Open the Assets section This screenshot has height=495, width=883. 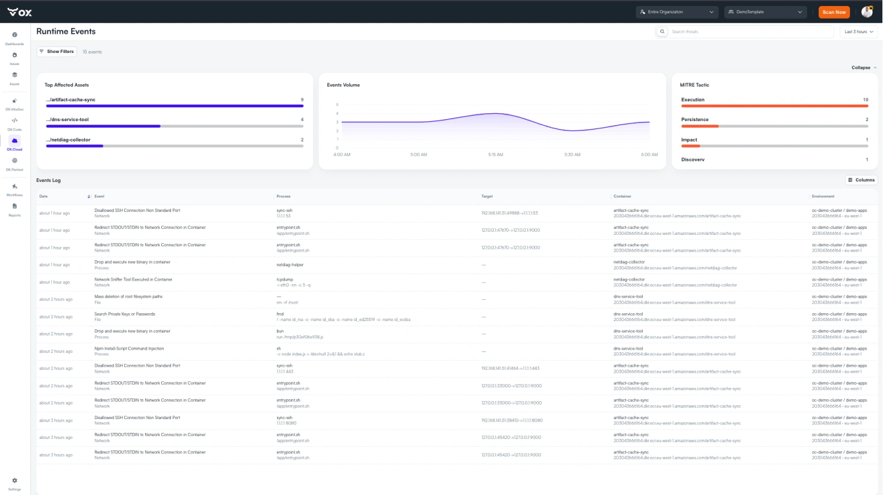tap(14, 78)
